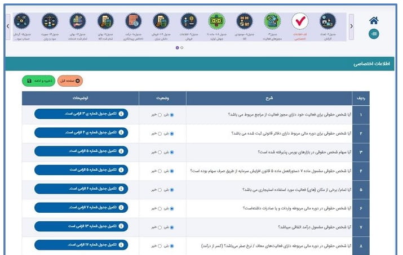
Task: Open the موجودی کالا boxes step icon
Action: click(245, 21)
